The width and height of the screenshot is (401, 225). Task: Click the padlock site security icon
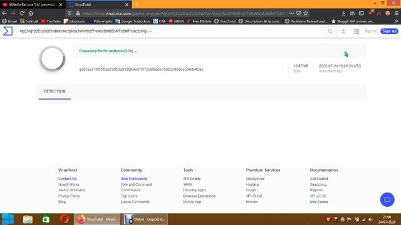point(78,13)
